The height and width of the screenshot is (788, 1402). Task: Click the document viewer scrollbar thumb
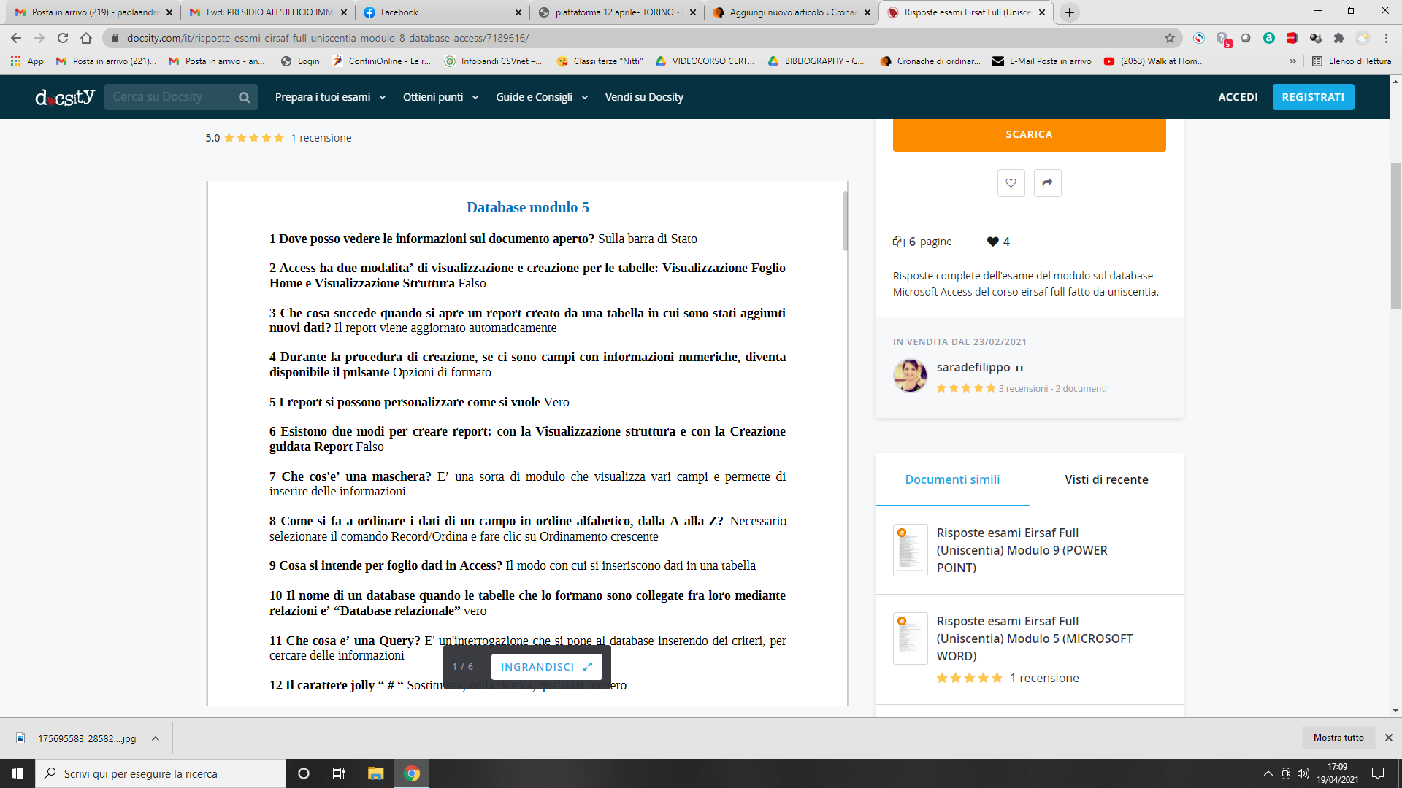(846, 221)
